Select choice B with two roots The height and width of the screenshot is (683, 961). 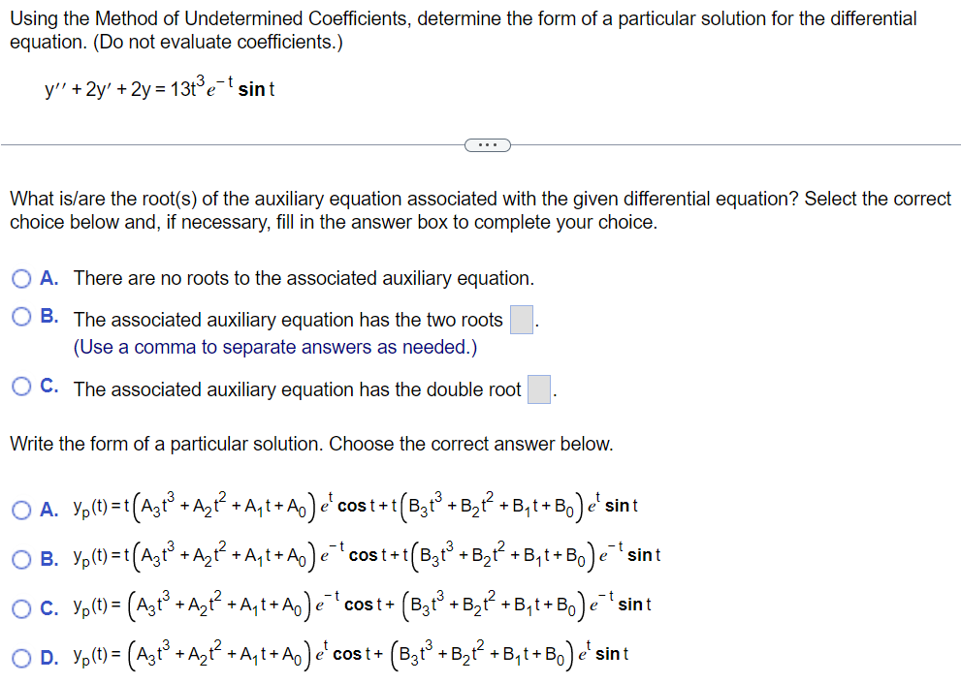click(20, 315)
